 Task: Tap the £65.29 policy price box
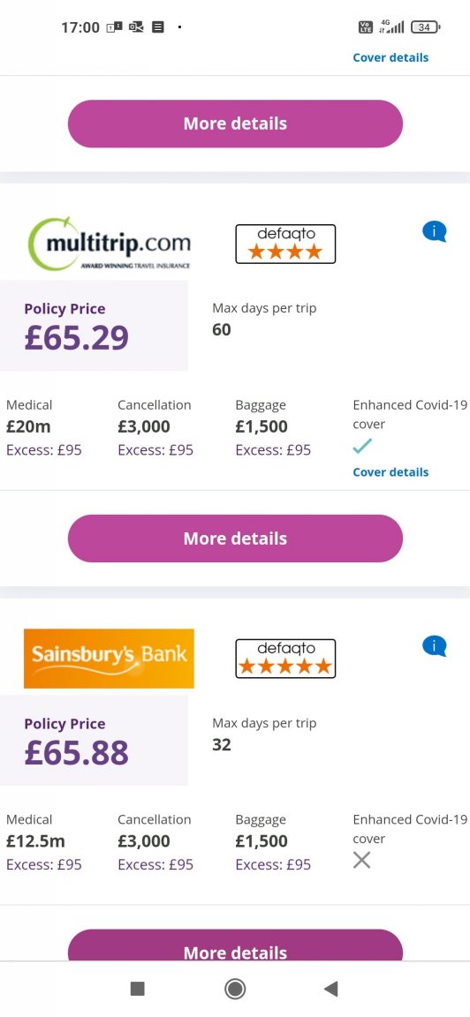point(94,326)
